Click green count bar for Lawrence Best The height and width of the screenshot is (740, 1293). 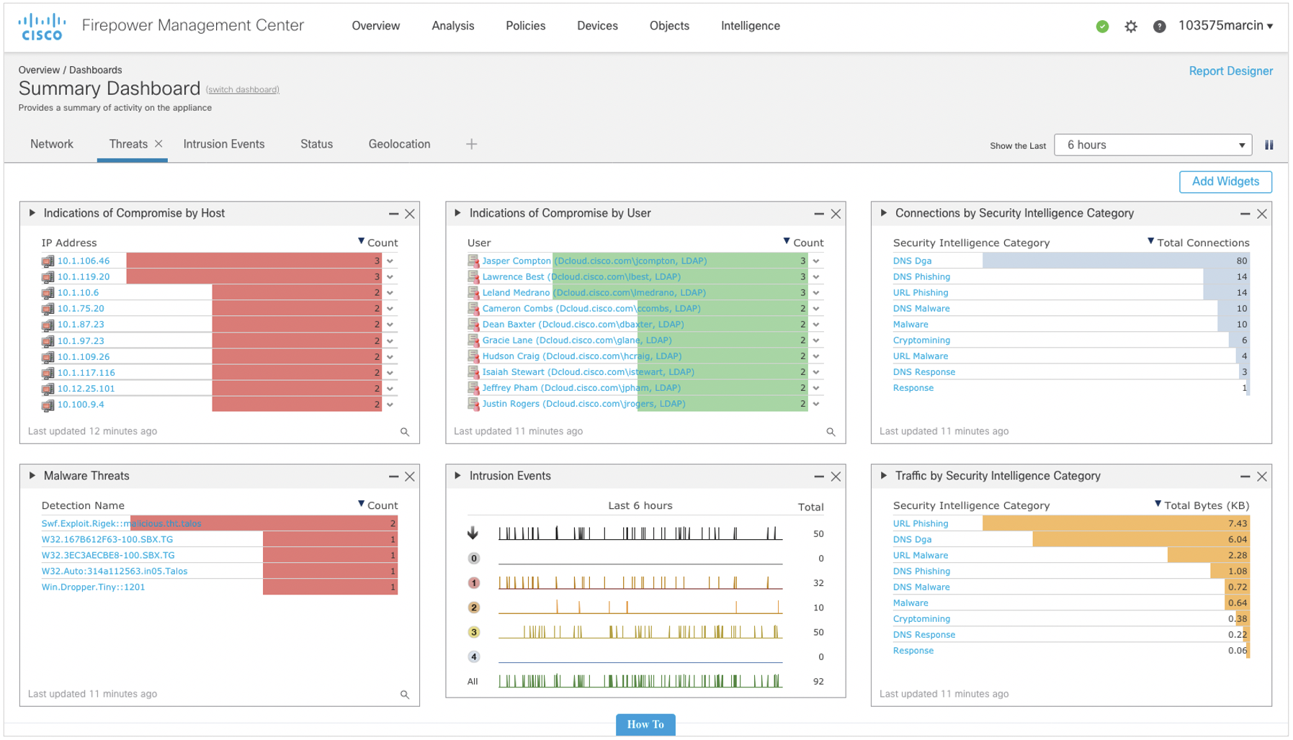[679, 276]
